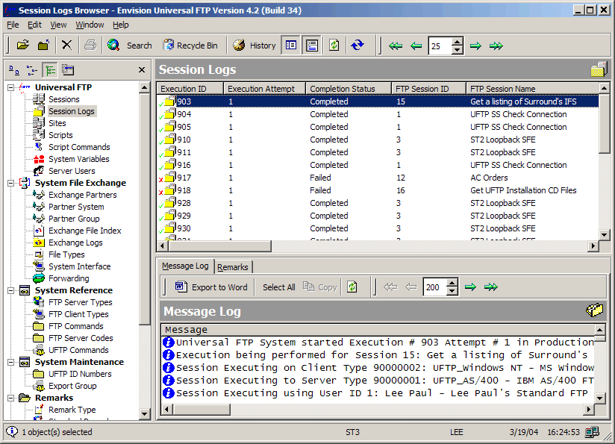Click the down arrow of the tree pane scrollbar

(144, 413)
